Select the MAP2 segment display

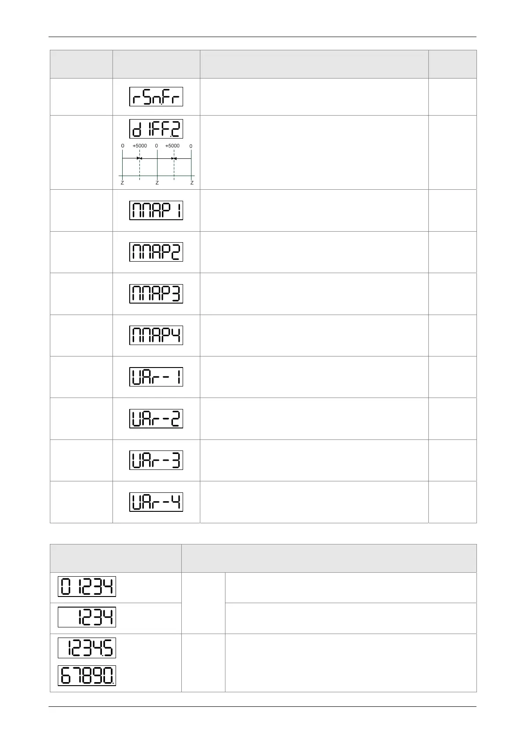click(156, 252)
